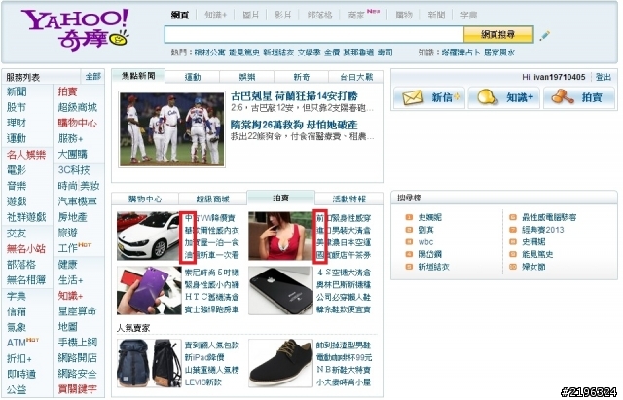Open the black iPhone thumbnail
623x400 pixels.
280,290
